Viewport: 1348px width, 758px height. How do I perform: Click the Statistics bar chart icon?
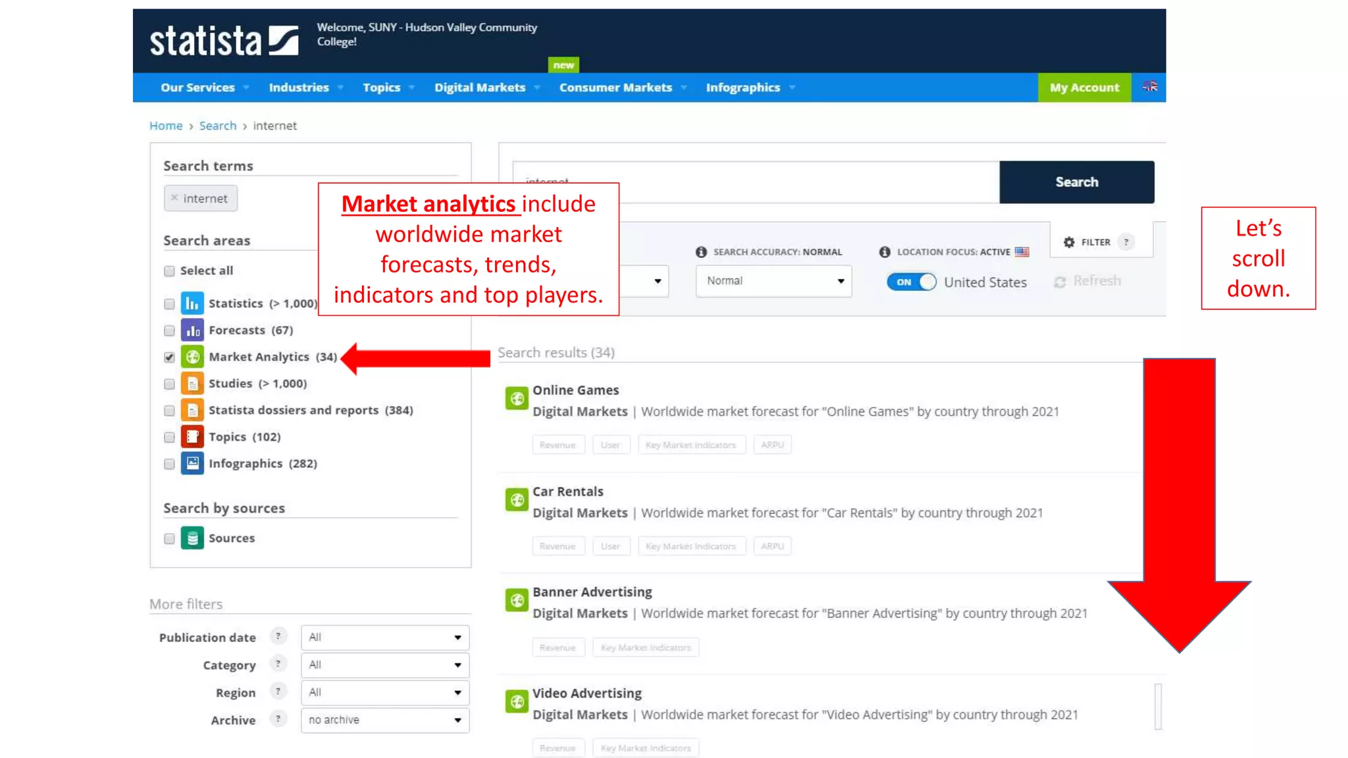coord(192,303)
